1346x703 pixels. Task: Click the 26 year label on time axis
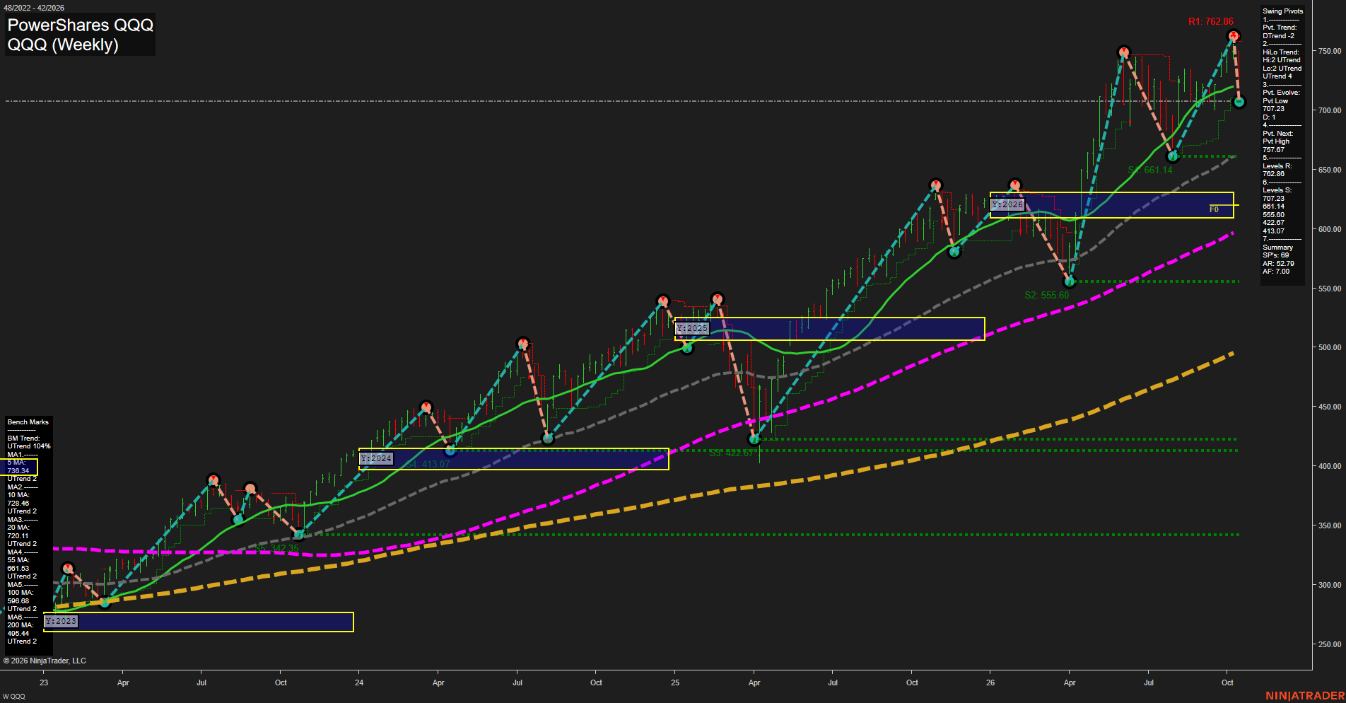[x=990, y=682]
